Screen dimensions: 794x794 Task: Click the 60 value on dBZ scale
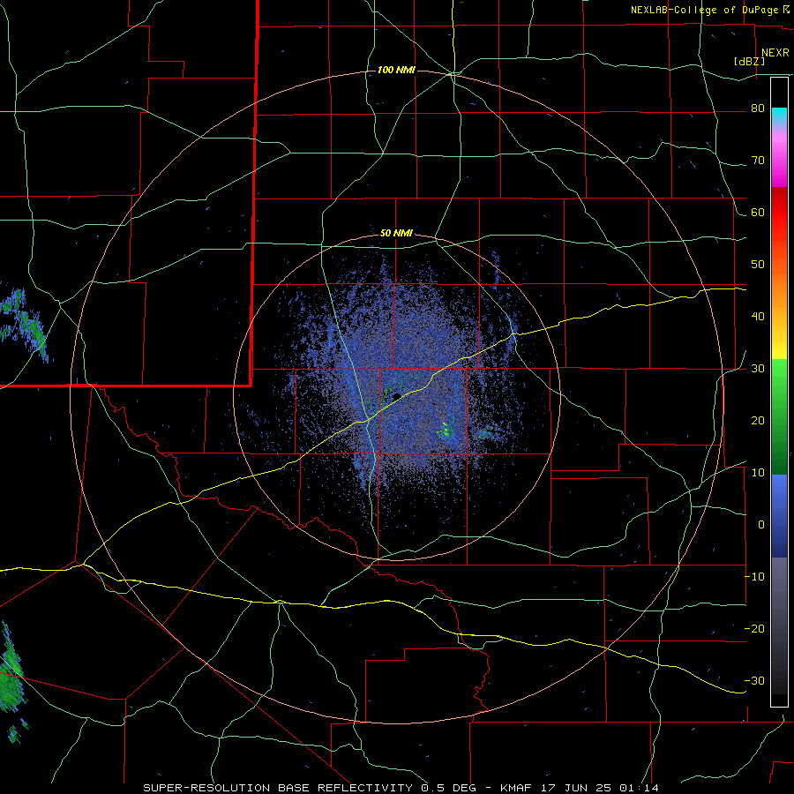[x=758, y=212]
